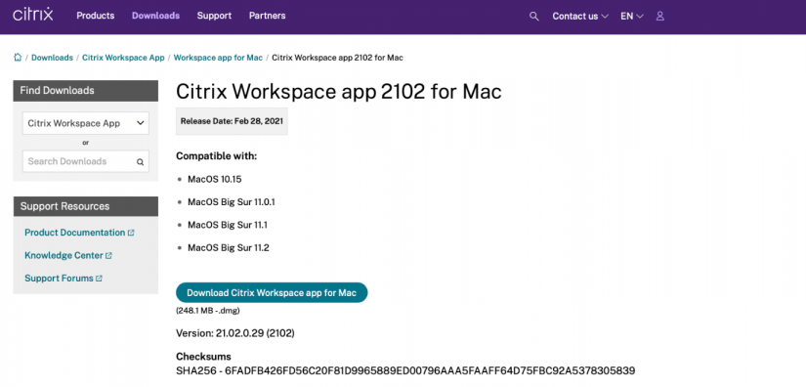Click the Citrix logo
Screen dimensions: 806x387
click(x=33, y=15)
